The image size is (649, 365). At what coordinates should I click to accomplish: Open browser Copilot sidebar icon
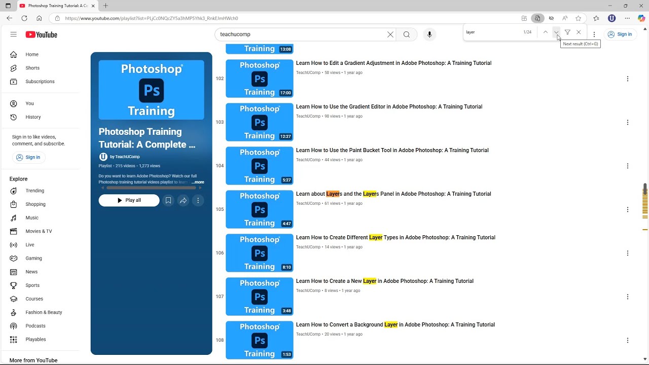641,18
